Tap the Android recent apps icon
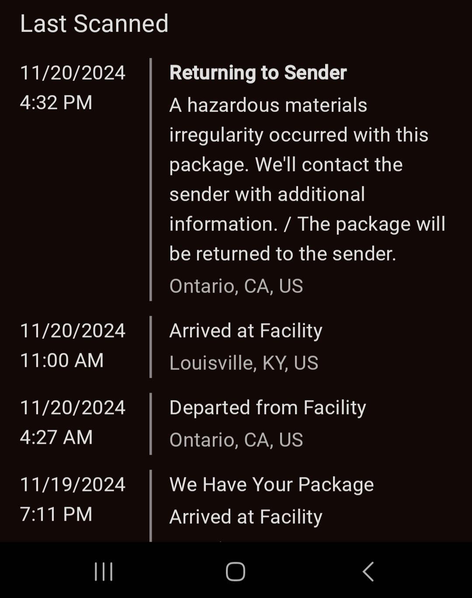Viewport: 472px width, 598px height. (104, 571)
